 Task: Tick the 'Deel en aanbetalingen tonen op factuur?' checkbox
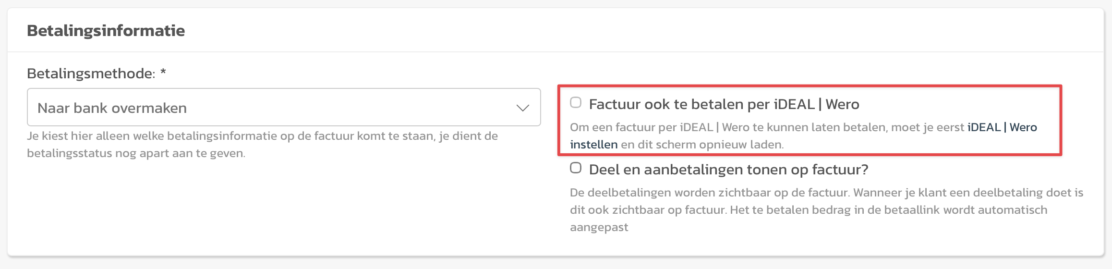coord(576,168)
